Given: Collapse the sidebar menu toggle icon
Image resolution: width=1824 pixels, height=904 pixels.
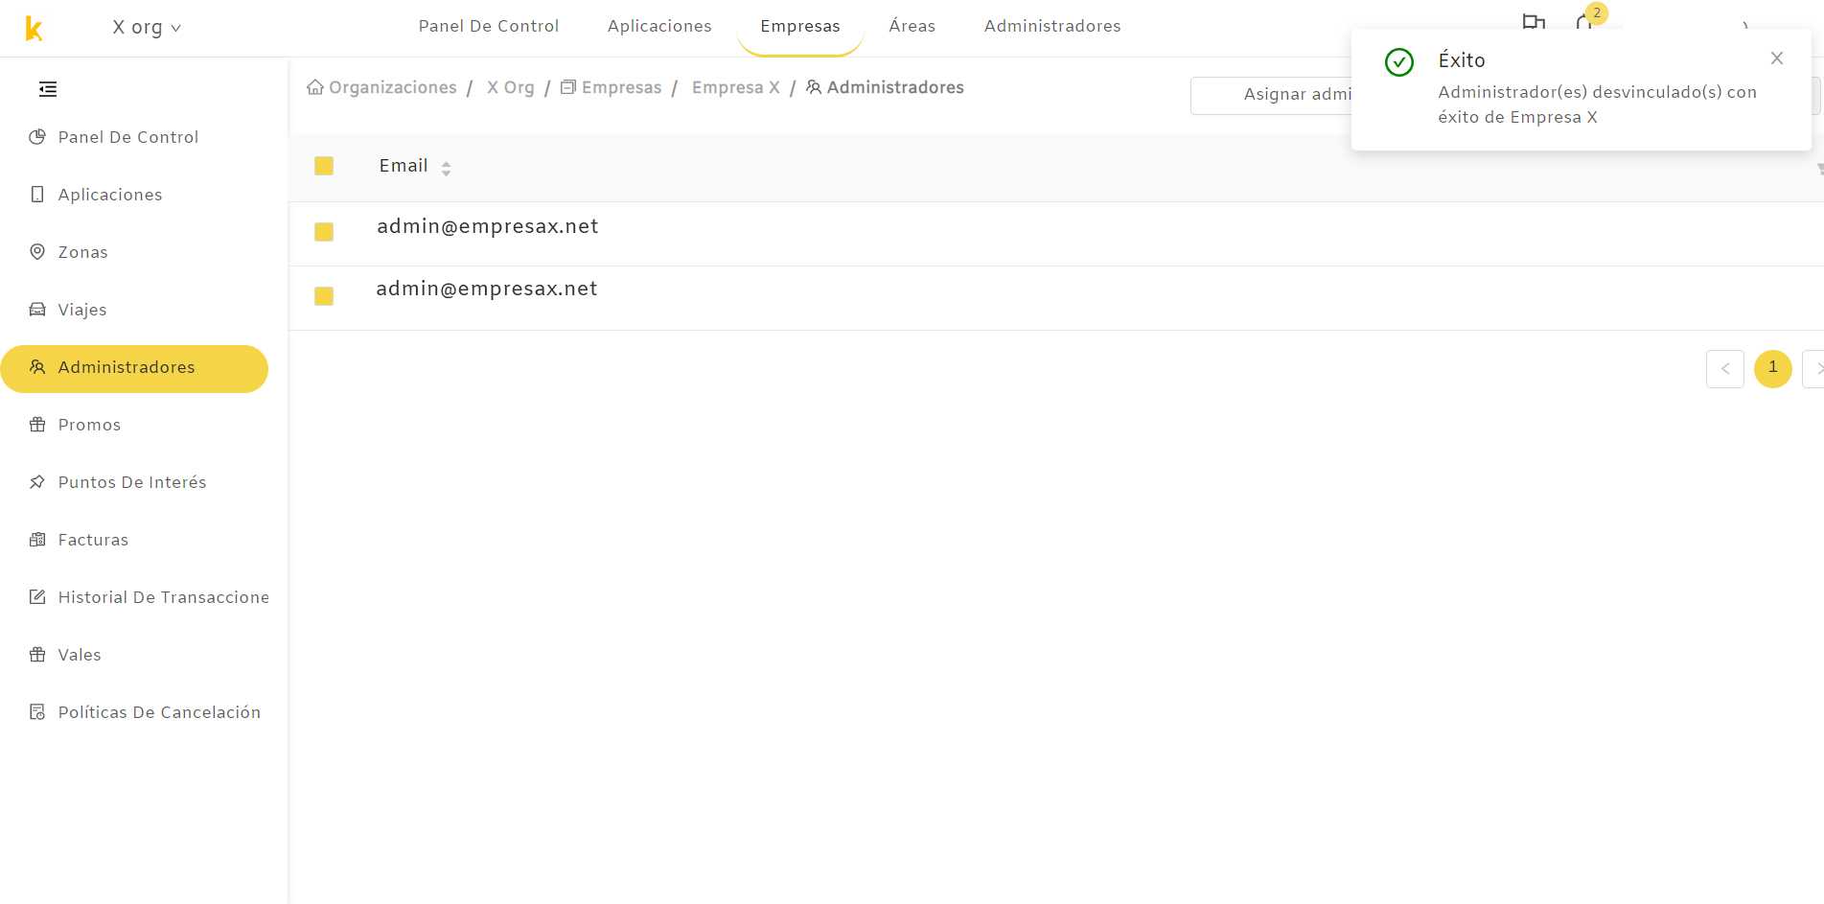Looking at the screenshot, I should (48, 89).
